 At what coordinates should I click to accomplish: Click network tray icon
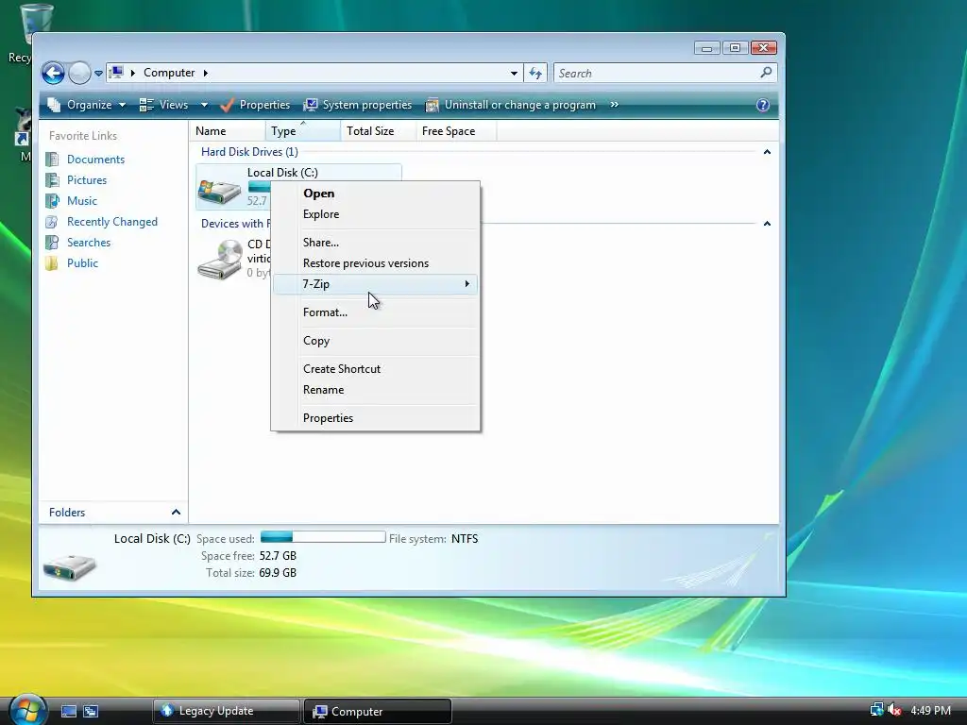[876, 710]
